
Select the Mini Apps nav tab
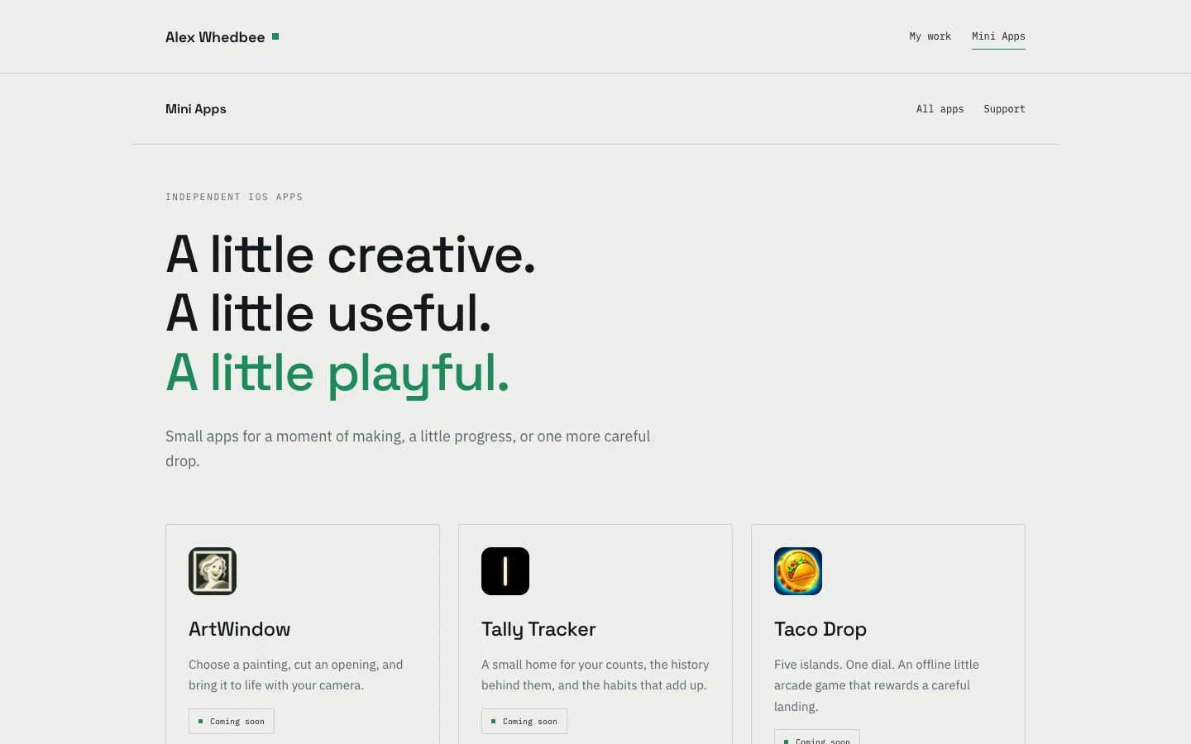tap(998, 36)
